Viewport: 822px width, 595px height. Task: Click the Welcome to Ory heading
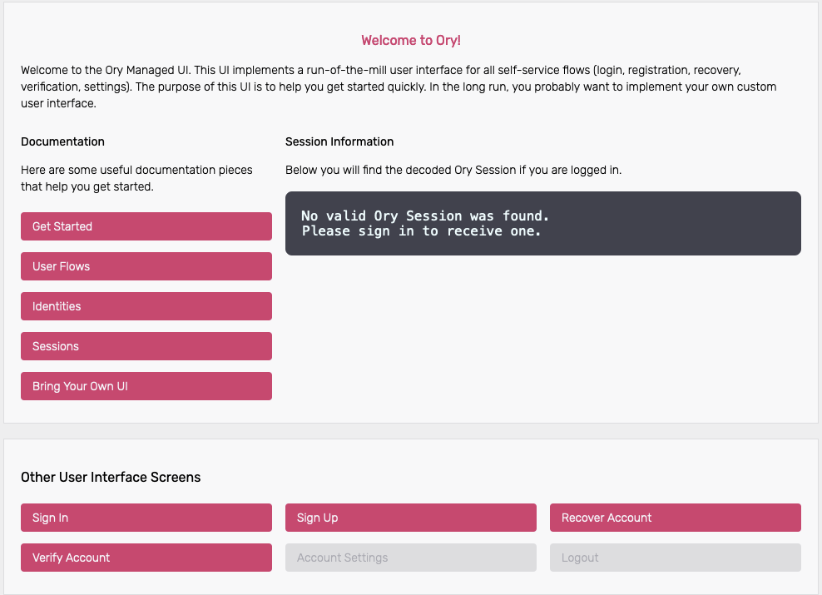(410, 40)
